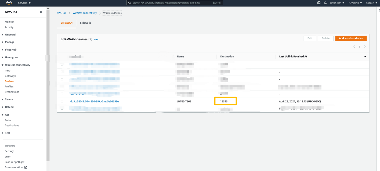The image size is (380, 171).
Task: Go to previous page arrow in pagination
Action: tap(354, 47)
